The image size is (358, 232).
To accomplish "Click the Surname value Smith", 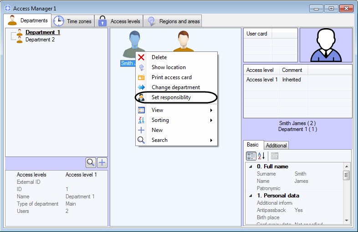I will [x=301, y=174].
